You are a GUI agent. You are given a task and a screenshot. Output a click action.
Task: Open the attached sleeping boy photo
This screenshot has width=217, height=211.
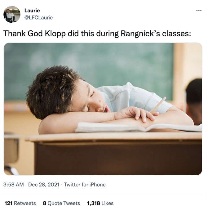(103, 109)
